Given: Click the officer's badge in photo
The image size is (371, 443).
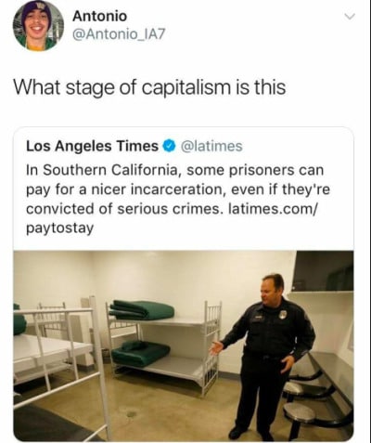Looking at the screenshot, I should [285, 314].
